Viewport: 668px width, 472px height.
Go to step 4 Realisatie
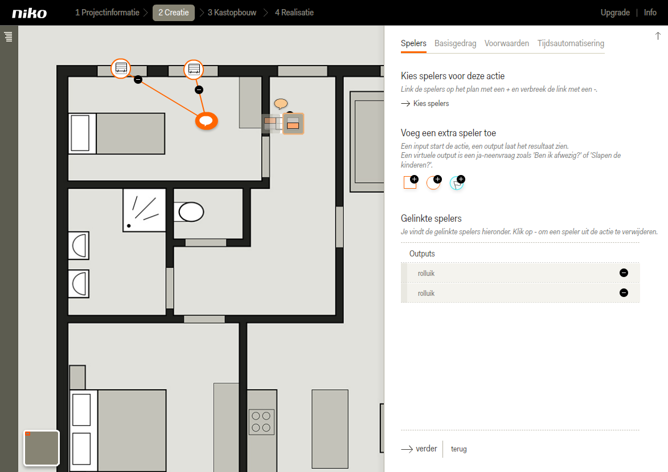point(294,13)
